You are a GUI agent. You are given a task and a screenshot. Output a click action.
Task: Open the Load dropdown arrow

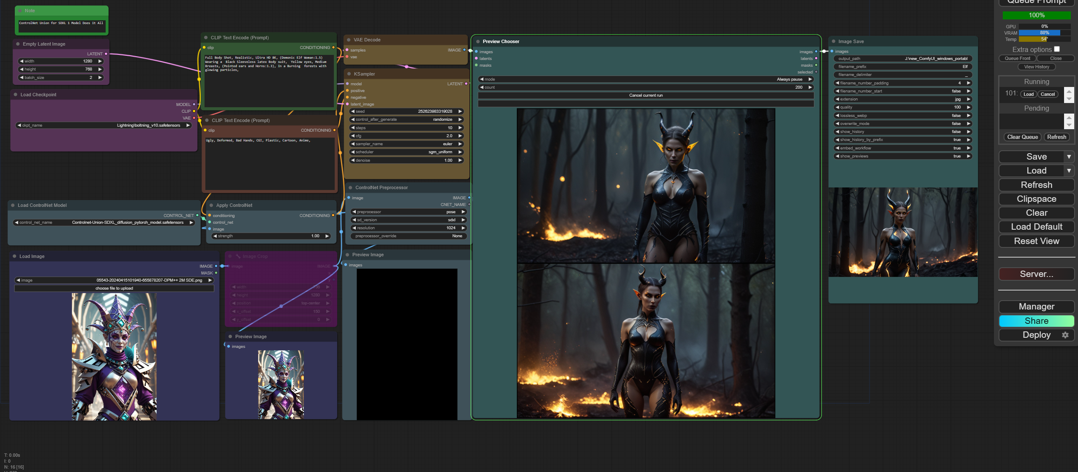1069,171
